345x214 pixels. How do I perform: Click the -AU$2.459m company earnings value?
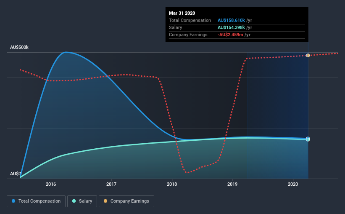pos(230,35)
